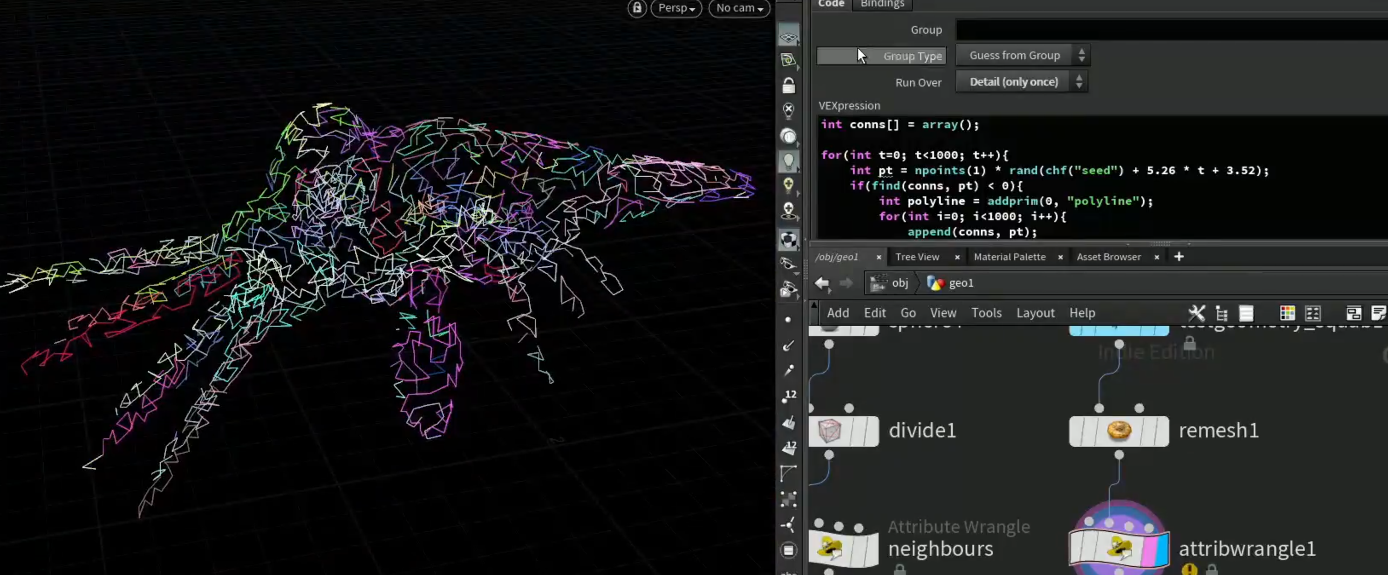
Task: Toggle lock camera padlock in viewport toolbar
Action: (788, 85)
